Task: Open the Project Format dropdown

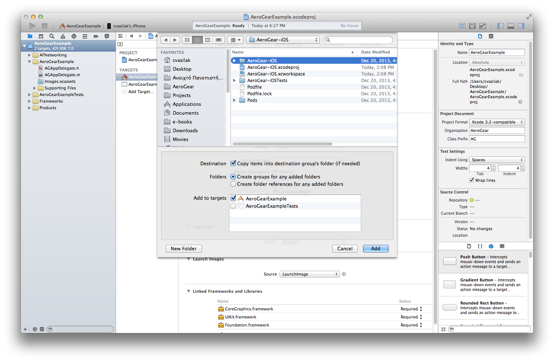Action: click(497, 122)
